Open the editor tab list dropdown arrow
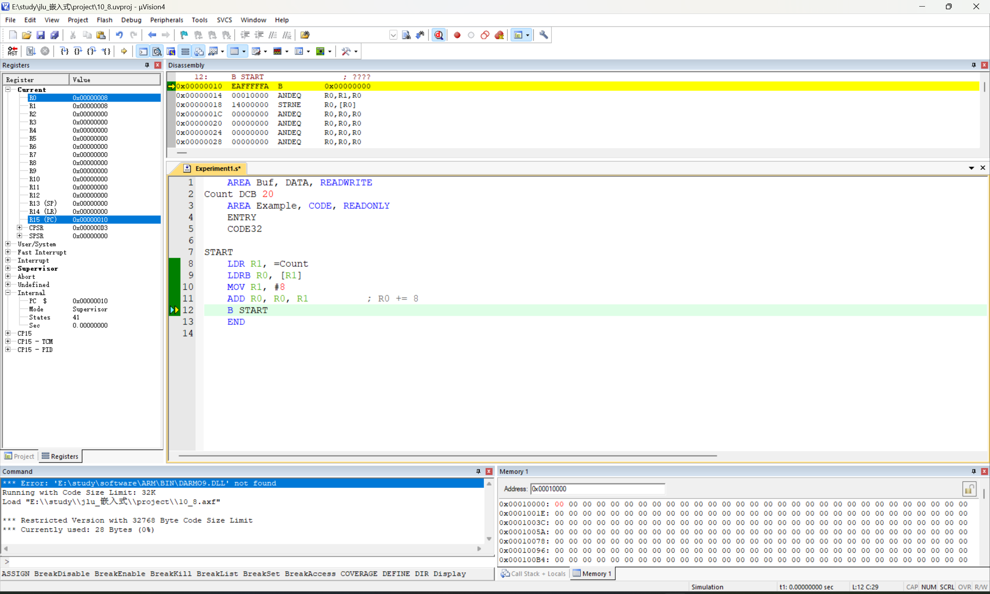Screen dimensions: 990x594 click(971, 168)
